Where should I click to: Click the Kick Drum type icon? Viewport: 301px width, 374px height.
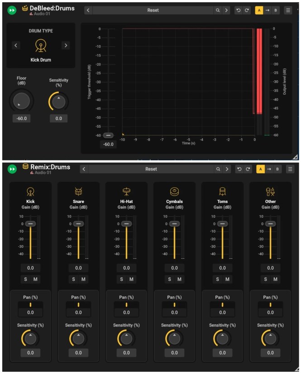41,45
